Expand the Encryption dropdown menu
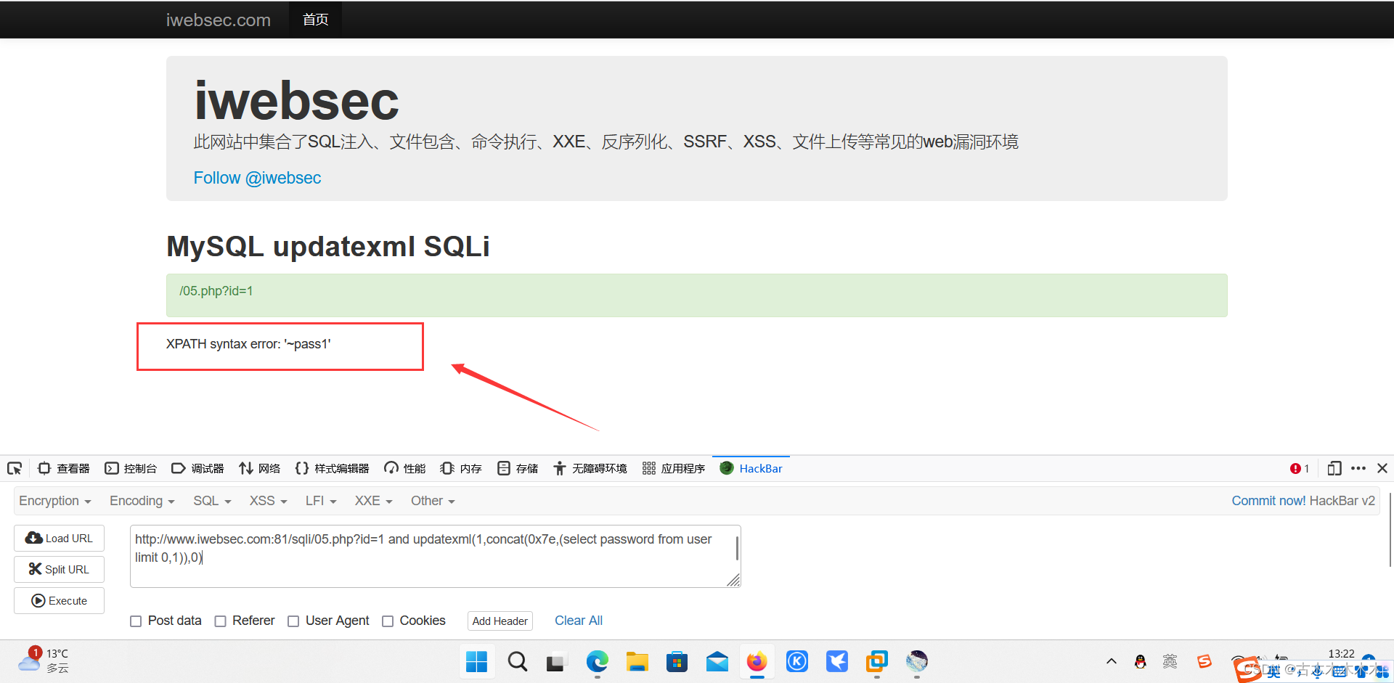Image resolution: width=1394 pixels, height=683 pixels. tap(54, 501)
